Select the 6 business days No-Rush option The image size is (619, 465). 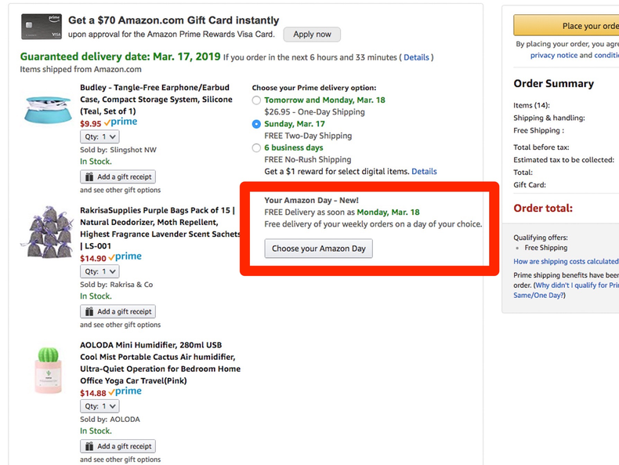pyautogui.click(x=256, y=147)
